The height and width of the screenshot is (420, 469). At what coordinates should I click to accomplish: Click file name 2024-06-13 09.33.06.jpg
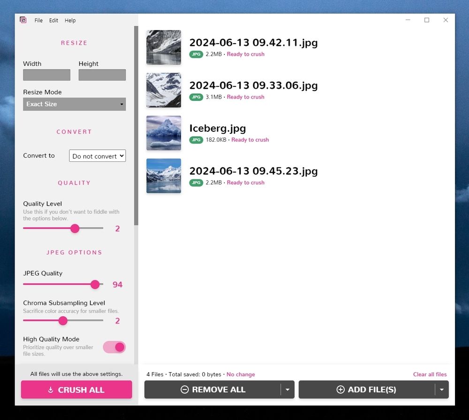[x=254, y=85]
